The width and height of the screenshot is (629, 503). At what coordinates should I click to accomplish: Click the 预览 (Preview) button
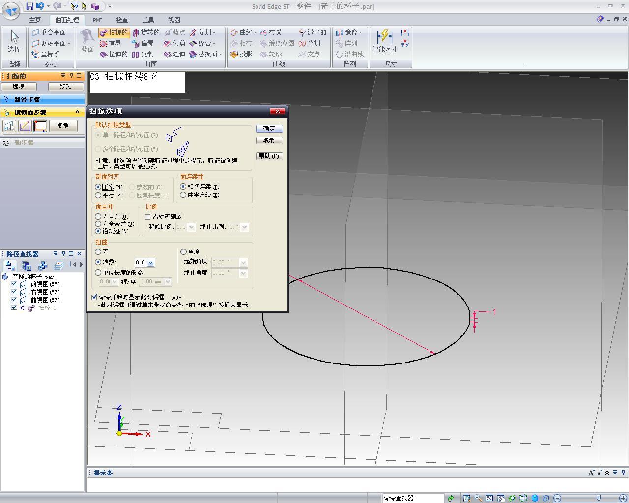click(x=65, y=86)
